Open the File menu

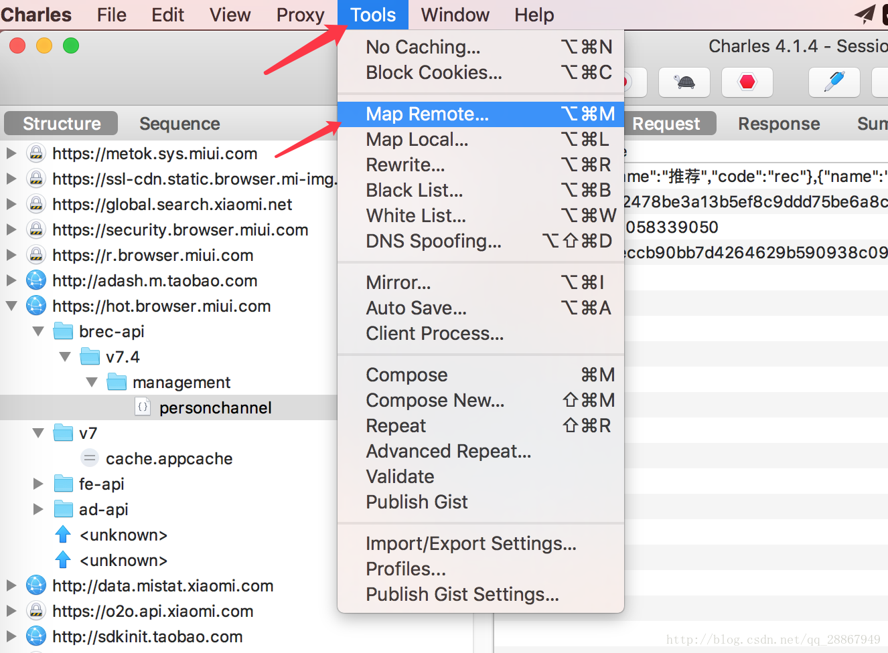click(111, 15)
